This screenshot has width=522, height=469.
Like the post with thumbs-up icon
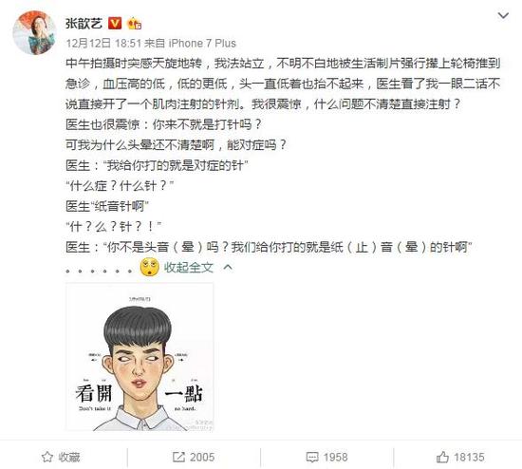442,457
